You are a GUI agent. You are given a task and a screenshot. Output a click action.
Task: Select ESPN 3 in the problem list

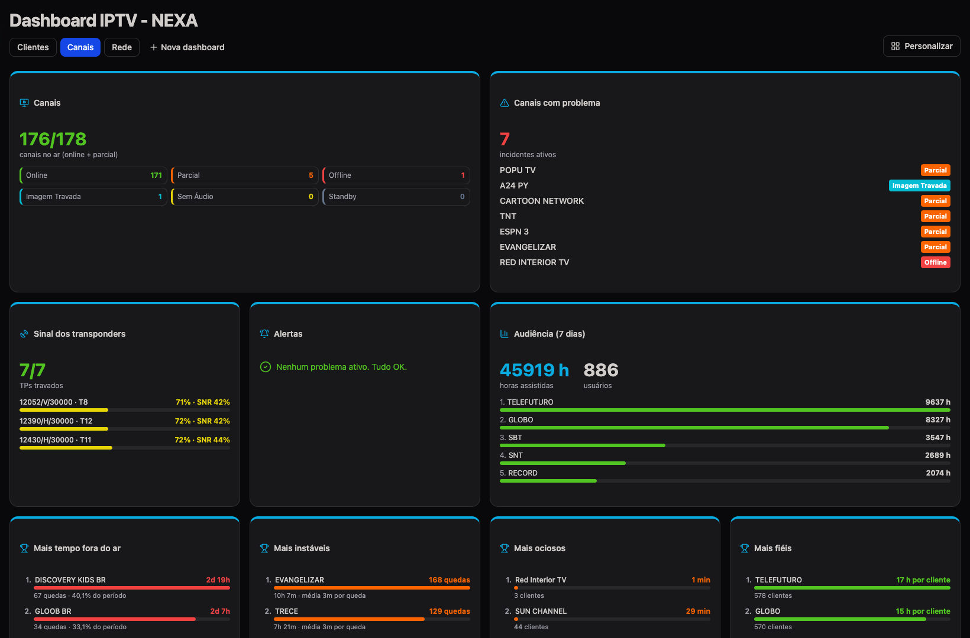[x=514, y=232]
